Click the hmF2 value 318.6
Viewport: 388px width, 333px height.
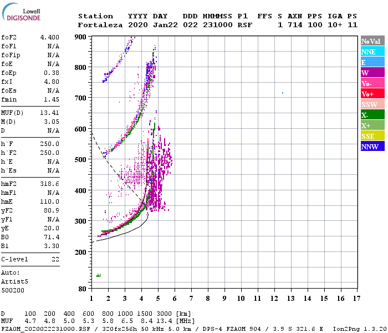click(x=50, y=184)
